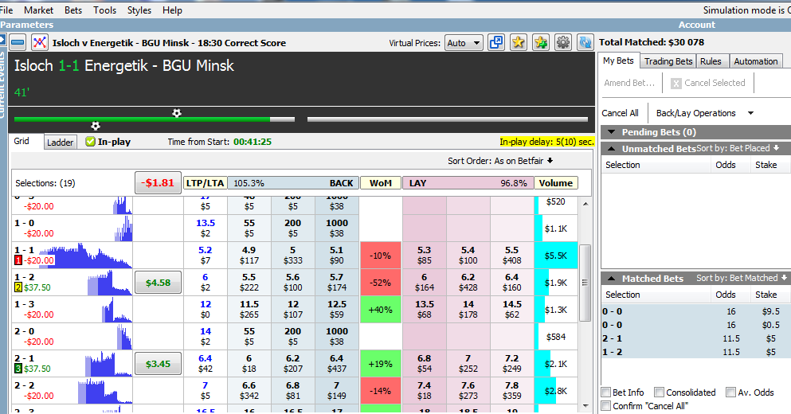This screenshot has height=414, width=791.
Task: Click the open in new window icon
Action: click(x=496, y=43)
